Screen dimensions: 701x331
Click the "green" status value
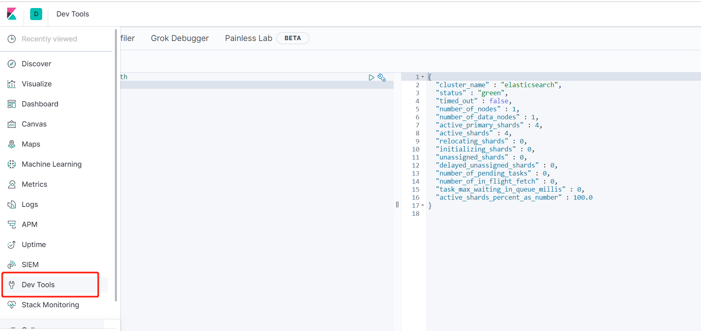tap(491, 93)
